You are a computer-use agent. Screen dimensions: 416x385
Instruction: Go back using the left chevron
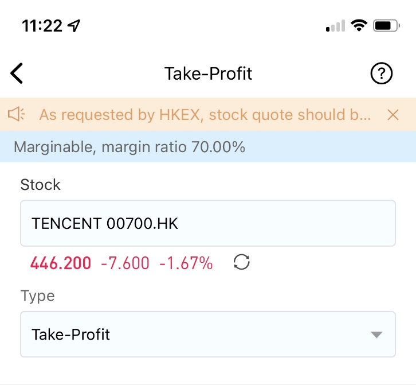point(17,73)
